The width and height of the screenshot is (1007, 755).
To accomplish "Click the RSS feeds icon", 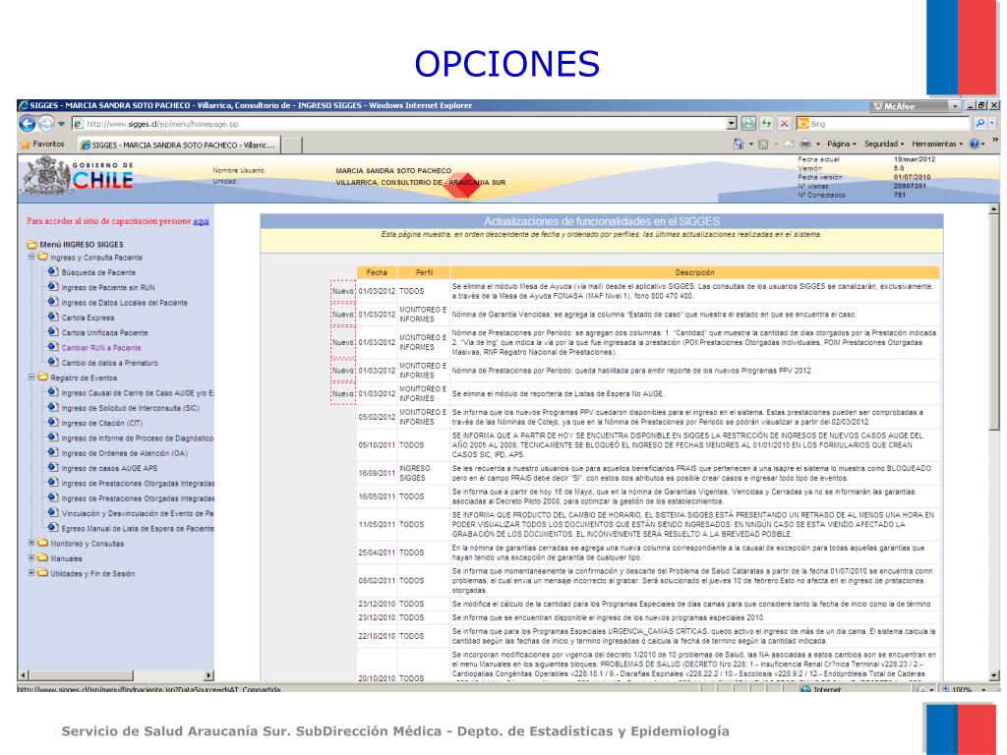I will click(x=763, y=145).
